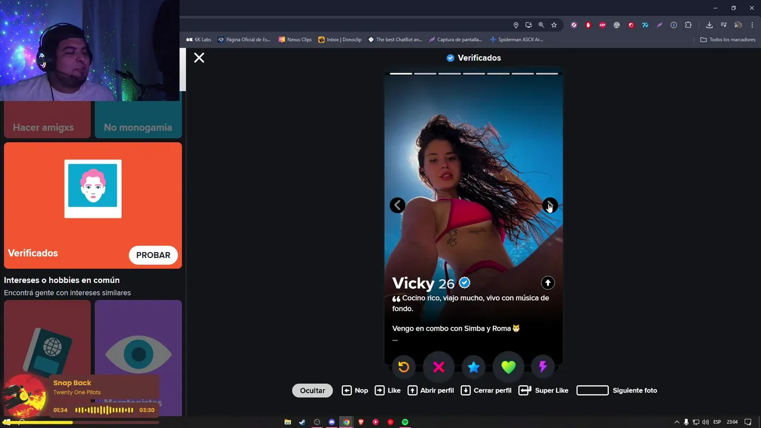Go to previous photo of Vicky
The image size is (761, 428).
pyautogui.click(x=397, y=205)
